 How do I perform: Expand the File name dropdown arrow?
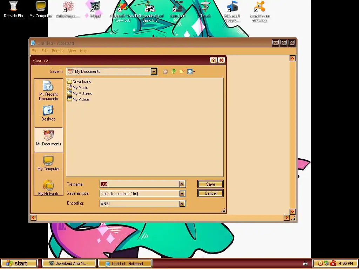182,184
